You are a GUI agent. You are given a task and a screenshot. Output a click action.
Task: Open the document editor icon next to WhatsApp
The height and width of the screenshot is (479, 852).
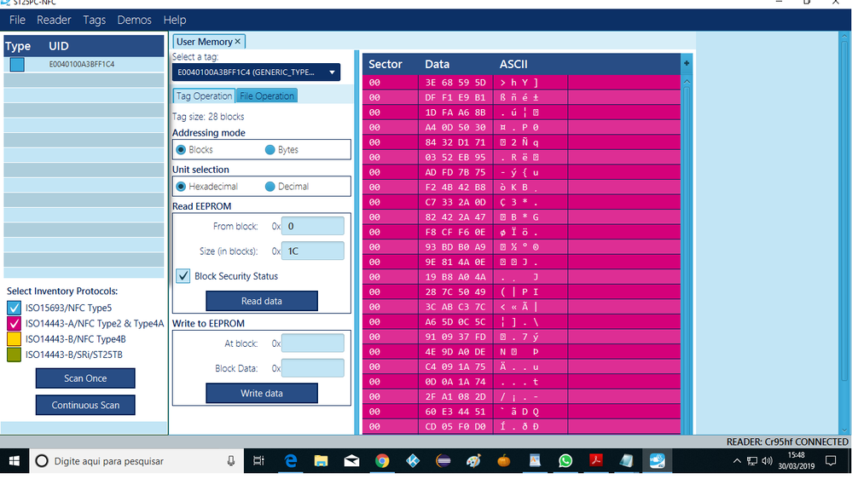pyautogui.click(x=535, y=461)
